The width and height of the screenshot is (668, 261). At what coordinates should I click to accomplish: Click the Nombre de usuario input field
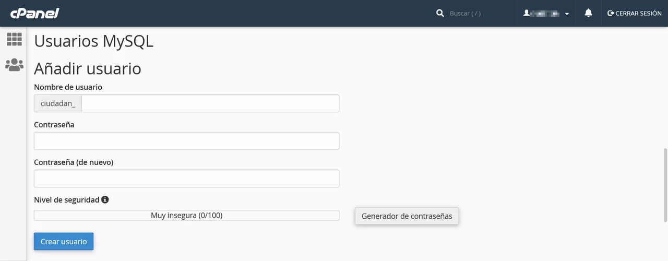[210, 103]
